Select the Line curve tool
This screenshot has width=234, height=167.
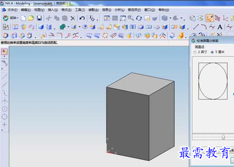tap(196, 27)
